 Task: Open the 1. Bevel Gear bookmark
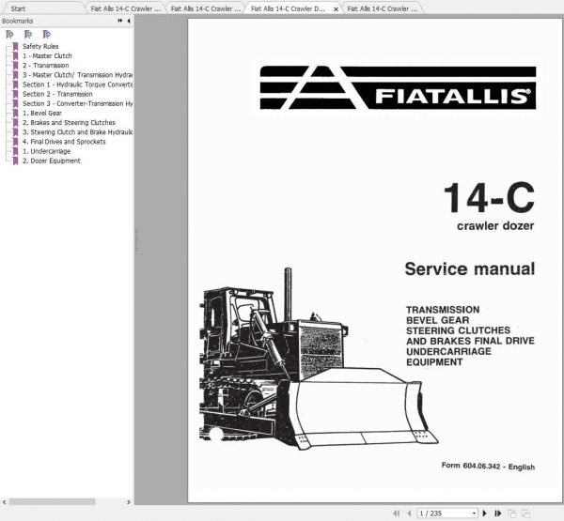click(x=42, y=113)
